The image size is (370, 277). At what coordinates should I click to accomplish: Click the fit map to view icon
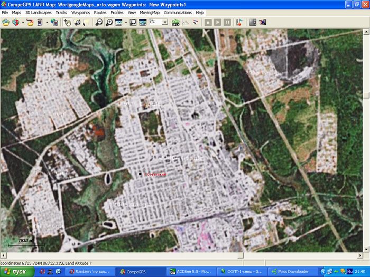(133, 22)
